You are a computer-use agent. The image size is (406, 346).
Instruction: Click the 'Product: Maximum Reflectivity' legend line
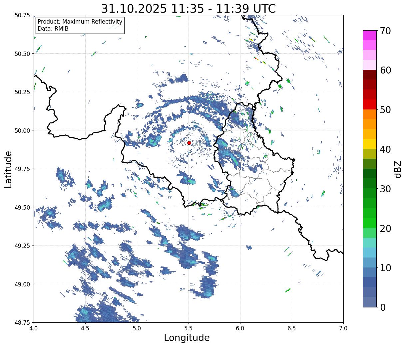[80, 22]
